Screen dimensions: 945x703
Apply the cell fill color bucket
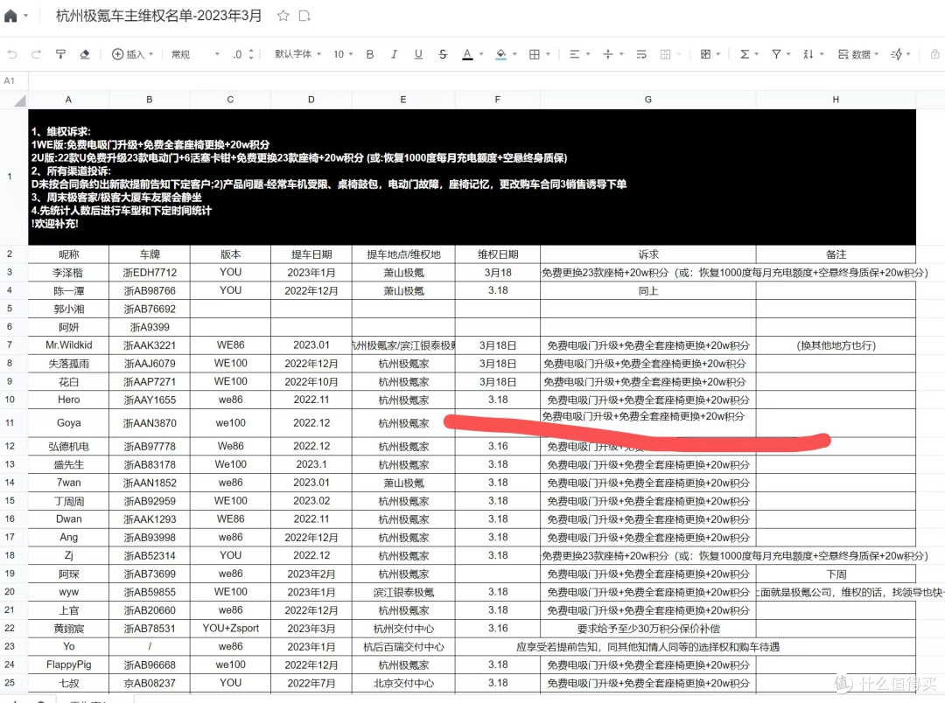click(500, 54)
